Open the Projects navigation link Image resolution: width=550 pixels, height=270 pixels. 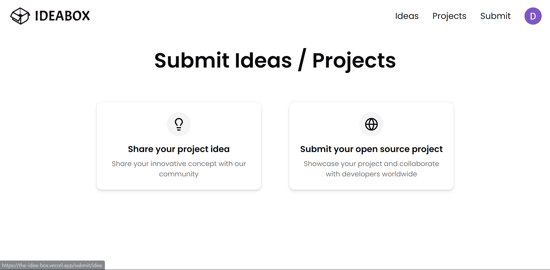449,16
